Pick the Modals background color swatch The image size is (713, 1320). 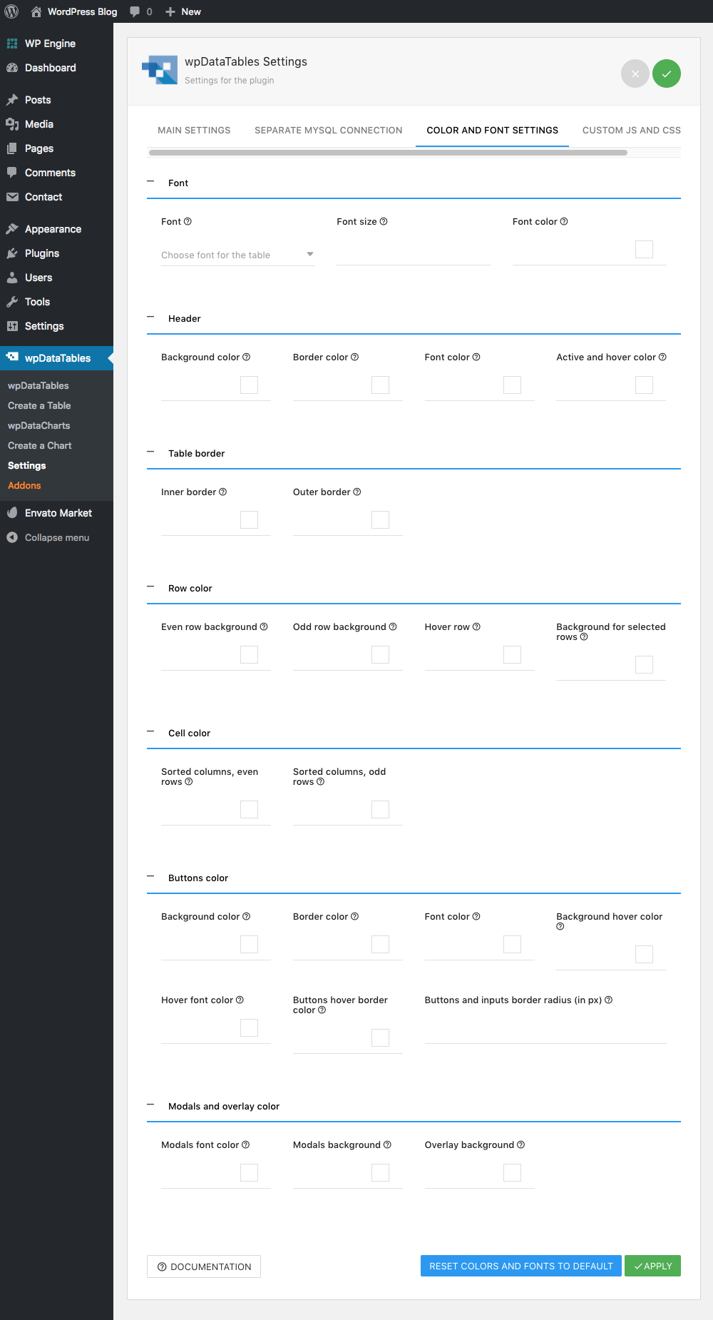click(x=380, y=1172)
